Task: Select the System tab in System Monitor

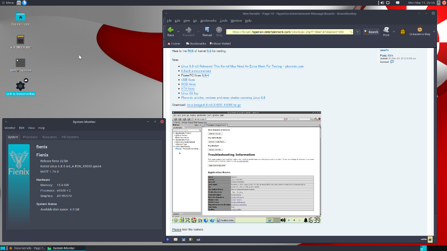Action: tap(13, 137)
